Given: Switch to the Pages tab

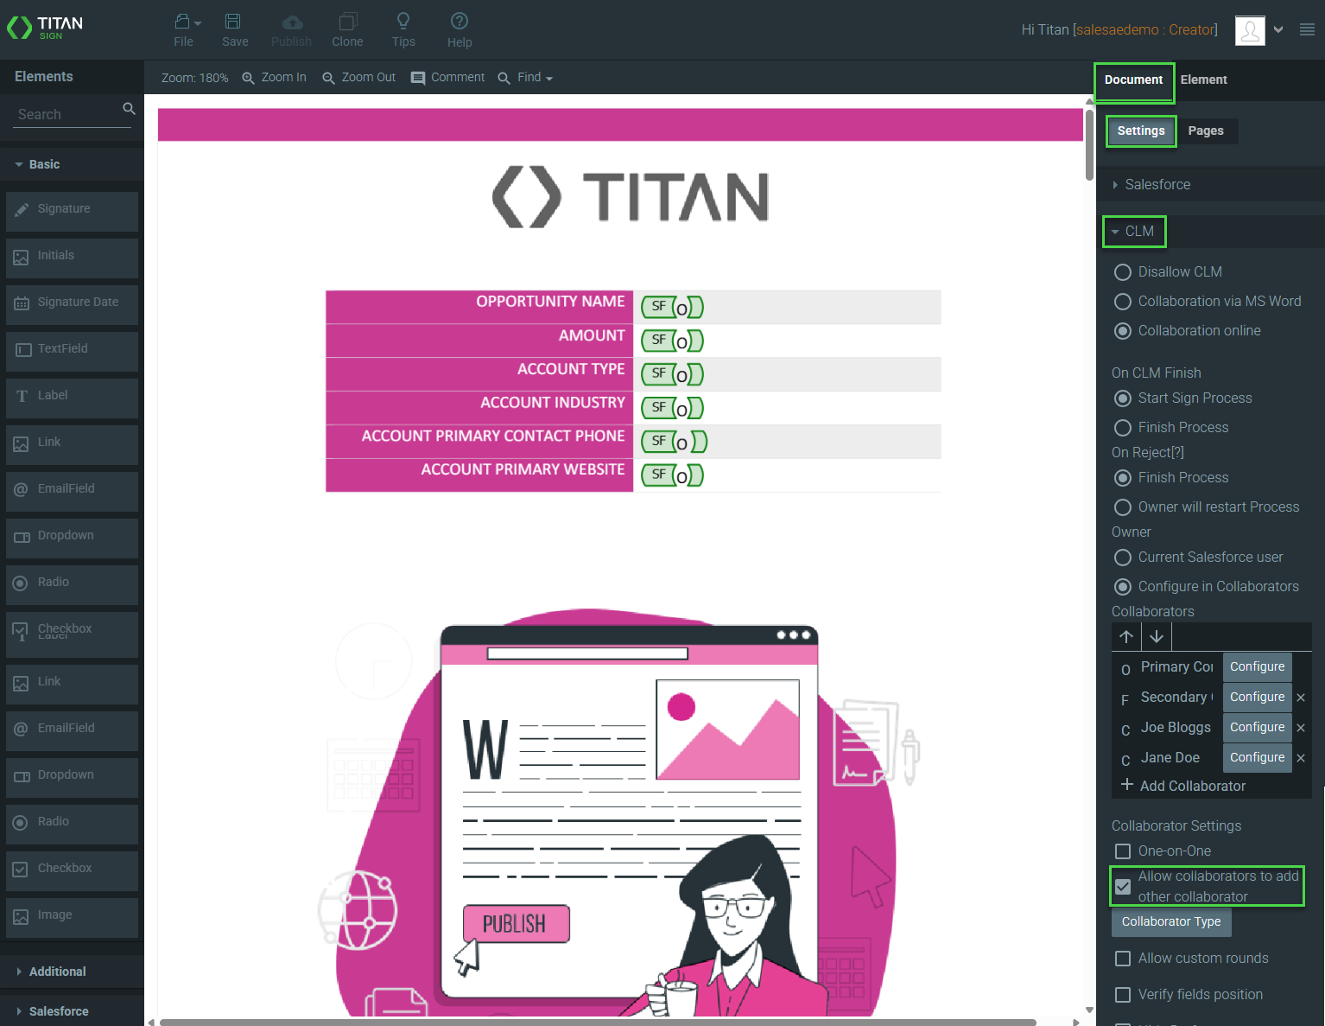Looking at the screenshot, I should tap(1206, 131).
